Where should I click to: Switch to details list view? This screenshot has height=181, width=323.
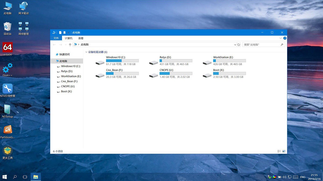(279, 151)
